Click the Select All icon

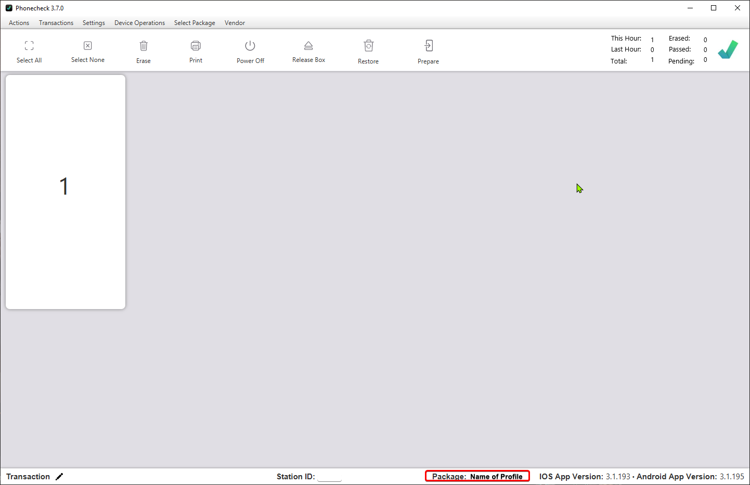29,46
